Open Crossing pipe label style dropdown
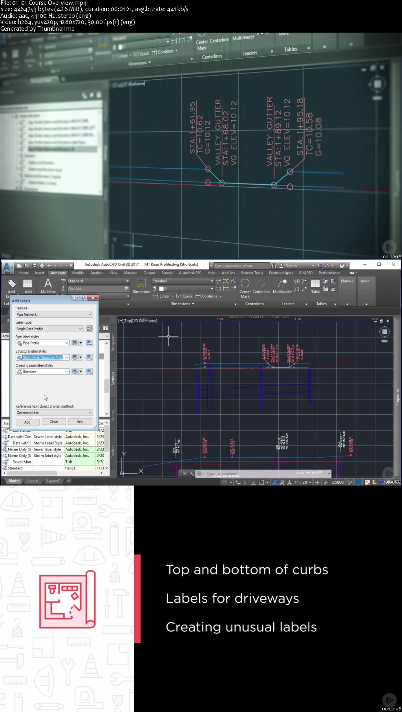This screenshot has height=712, width=402. coord(42,372)
